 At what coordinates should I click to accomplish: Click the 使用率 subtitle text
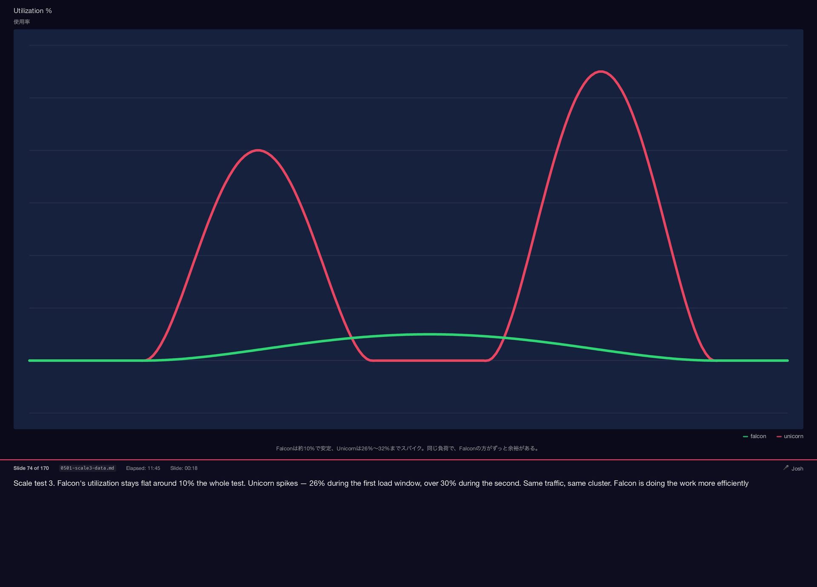(x=22, y=22)
